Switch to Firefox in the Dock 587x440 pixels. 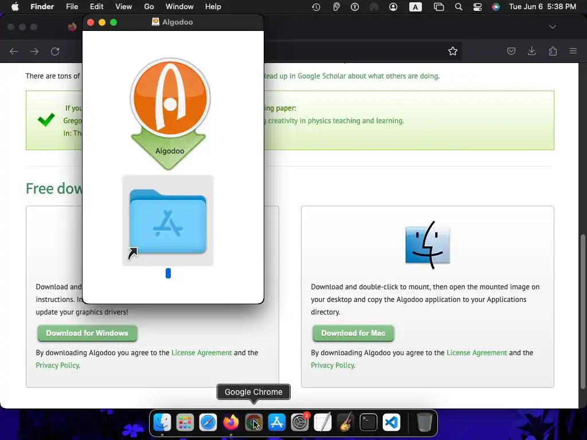(231, 422)
